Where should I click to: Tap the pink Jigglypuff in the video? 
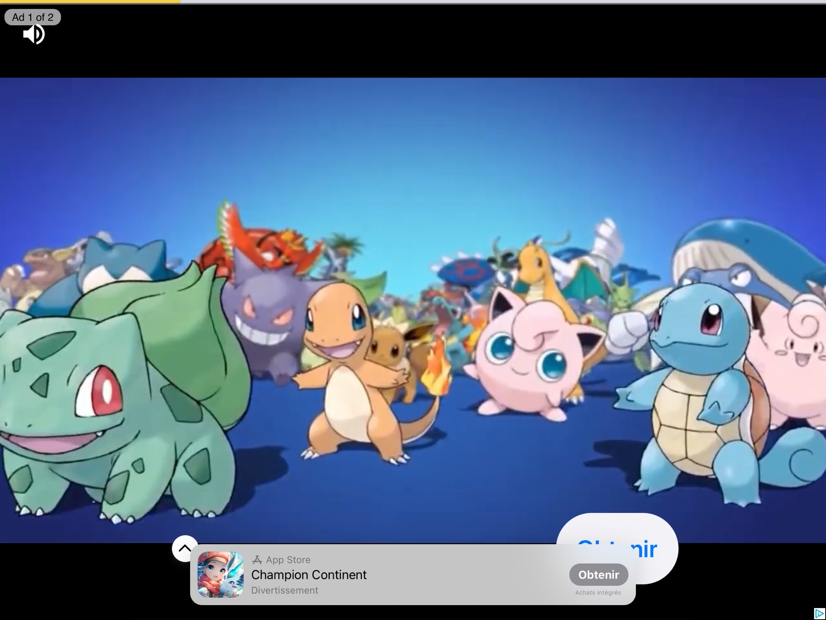click(x=529, y=360)
